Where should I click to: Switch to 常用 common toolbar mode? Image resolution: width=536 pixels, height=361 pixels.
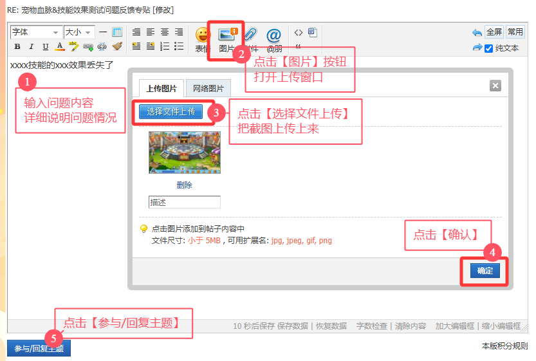pos(515,32)
